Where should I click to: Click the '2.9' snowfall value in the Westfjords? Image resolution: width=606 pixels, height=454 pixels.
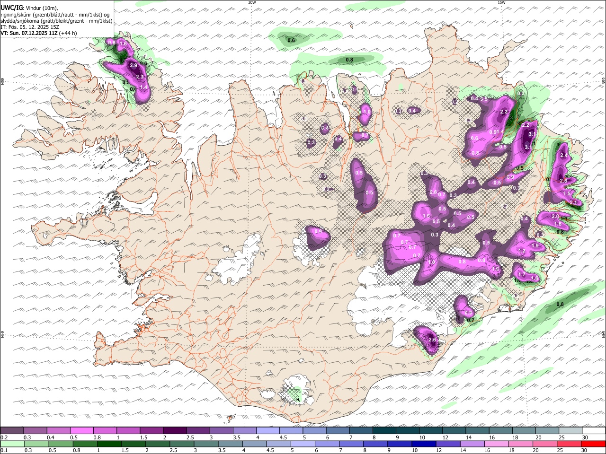pos(133,66)
